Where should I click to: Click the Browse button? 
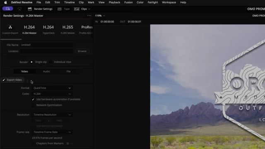pos(82,51)
